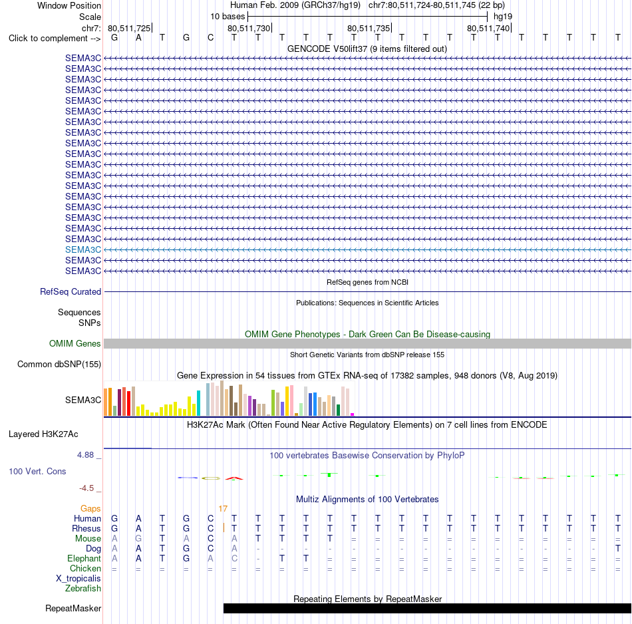The image size is (632, 624).
Task: Click the 'chr7:' ruler label
Action: [91, 28]
